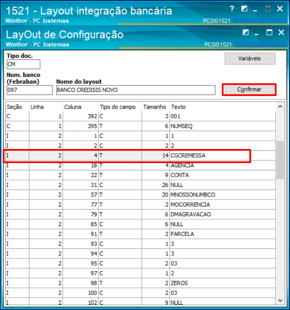Select the AGENCIA row
The image size is (290, 310).
click(141, 165)
